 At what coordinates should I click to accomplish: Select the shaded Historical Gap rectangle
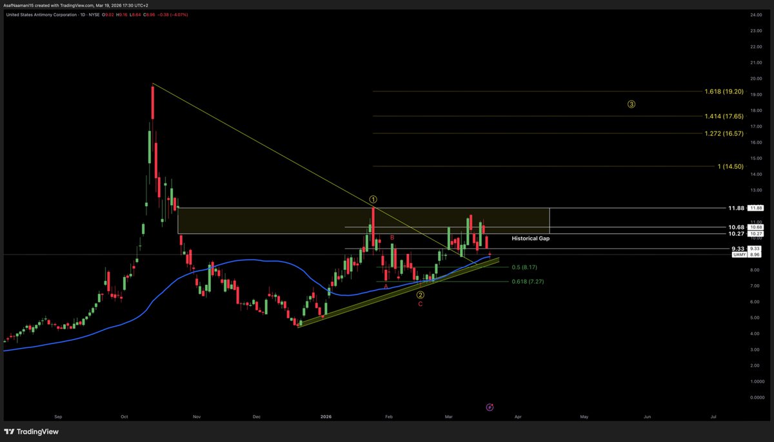click(x=363, y=220)
